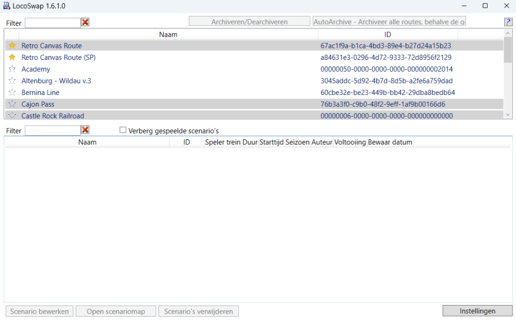This screenshot has height=320, width=516.
Task: Unfavorite Retro Canvas Route (SP) star
Action: (x=12, y=57)
